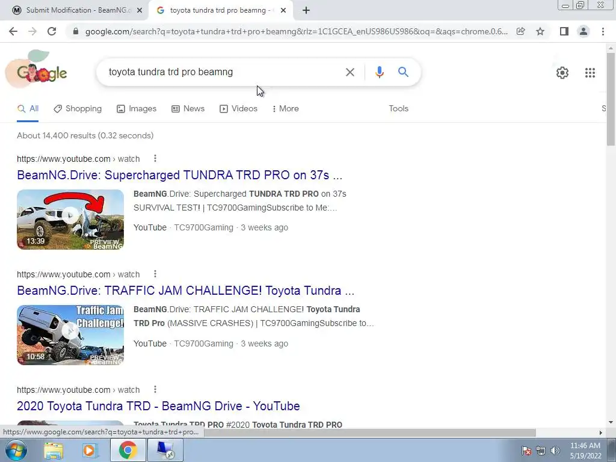Viewport: 616px width, 462px height.
Task: Click the padlock site info icon
Action: click(76, 31)
